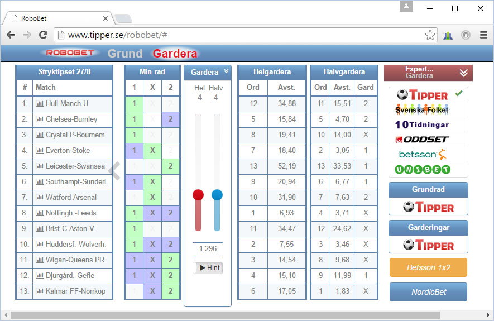The width and height of the screenshot is (494, 321).
Task: Open statistics chart icon for Crystal P-Bournem.
Action: 40,135
